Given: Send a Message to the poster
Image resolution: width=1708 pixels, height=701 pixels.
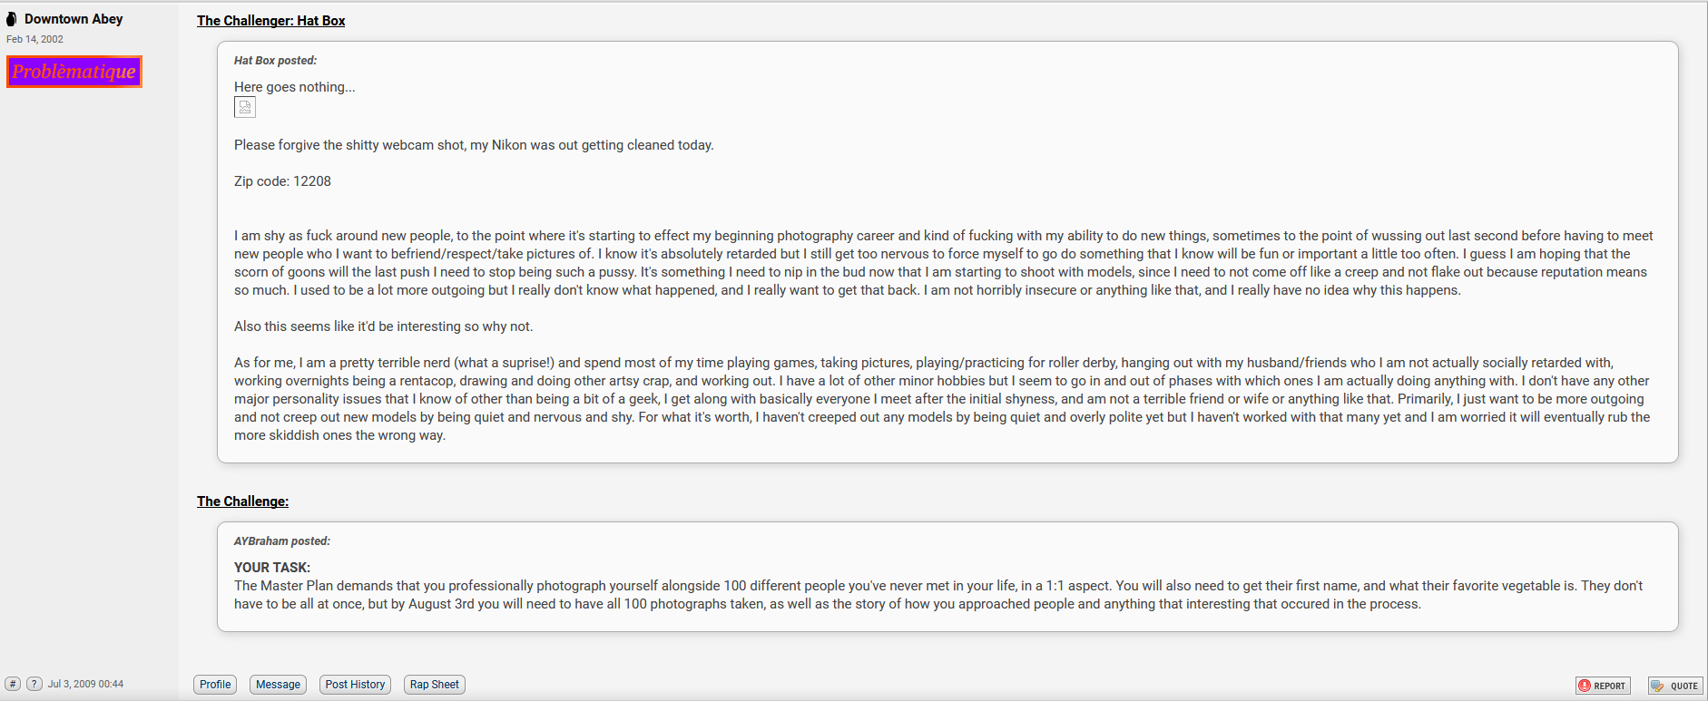Looking at the screenshot, I should point(278,685).
